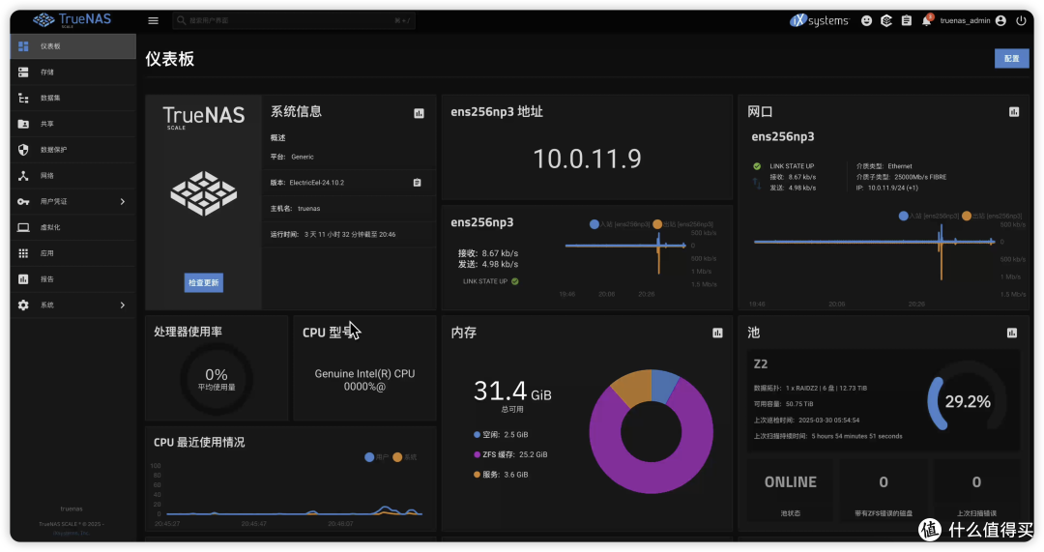Expand the 系统 submenu chevron

pos(123,305)
